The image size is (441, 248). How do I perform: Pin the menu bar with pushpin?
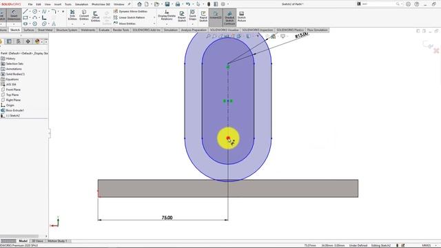(129, 4)
